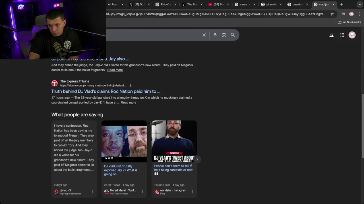Open the tribune.com.pk URL breadcrumb
This screenshot has width=364, height=204.
coord(93,85)
